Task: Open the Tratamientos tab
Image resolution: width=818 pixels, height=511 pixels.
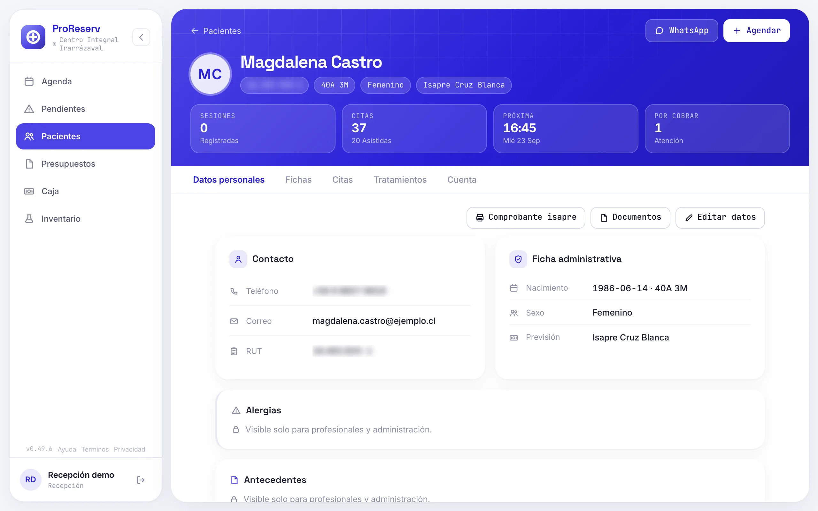Action: pos(400,179)
